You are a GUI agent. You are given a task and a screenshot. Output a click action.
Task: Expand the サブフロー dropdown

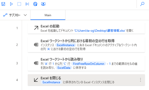tap(25, 15)
